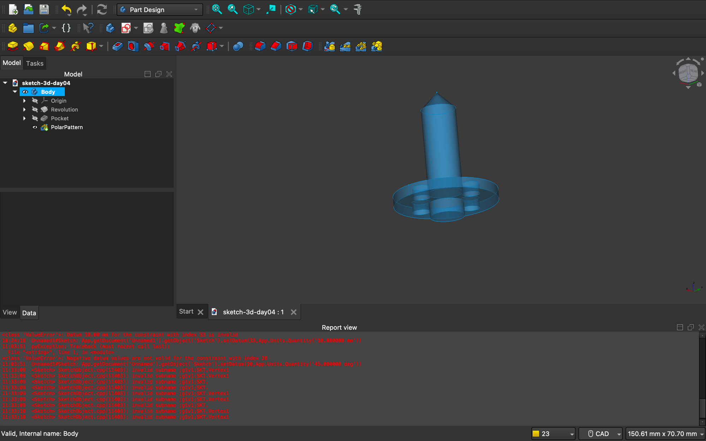
Task: Create a new Body
Action: point(110,28)
